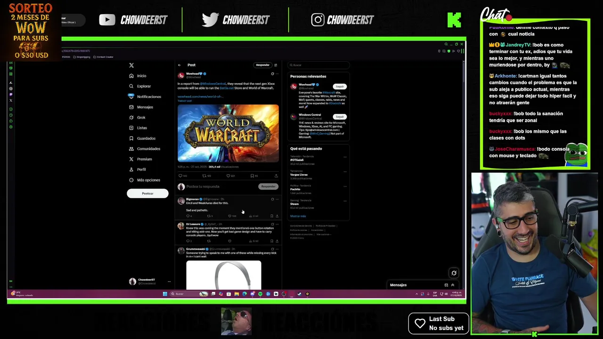Viewport: 603px width, 339px height.
Task: Open the headset image in Grummwasabi's reply
Action: pos(224,275)
